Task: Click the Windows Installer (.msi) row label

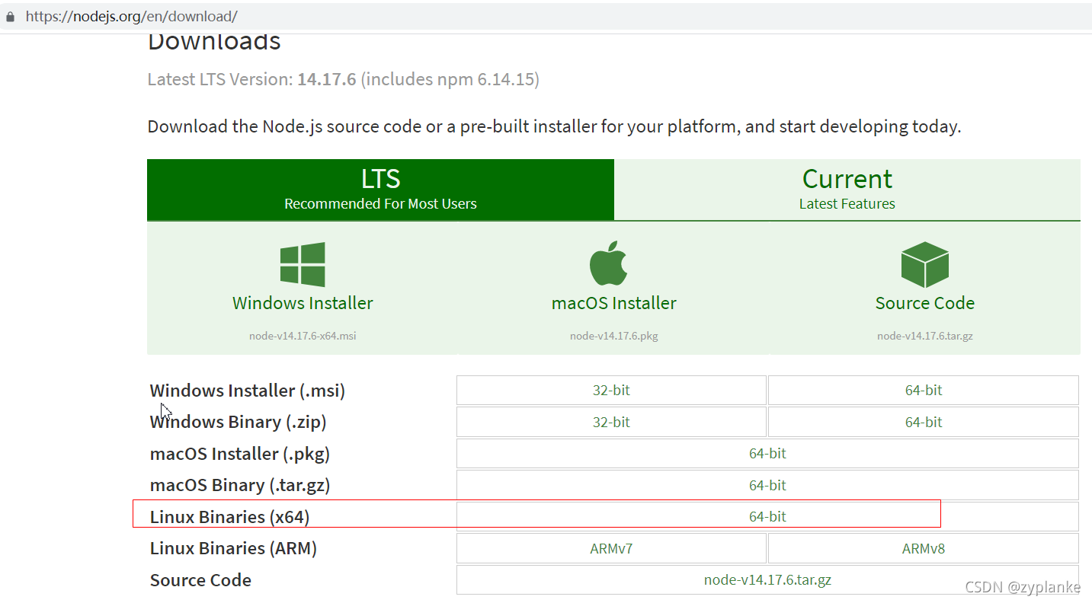Action: [248, 391]
